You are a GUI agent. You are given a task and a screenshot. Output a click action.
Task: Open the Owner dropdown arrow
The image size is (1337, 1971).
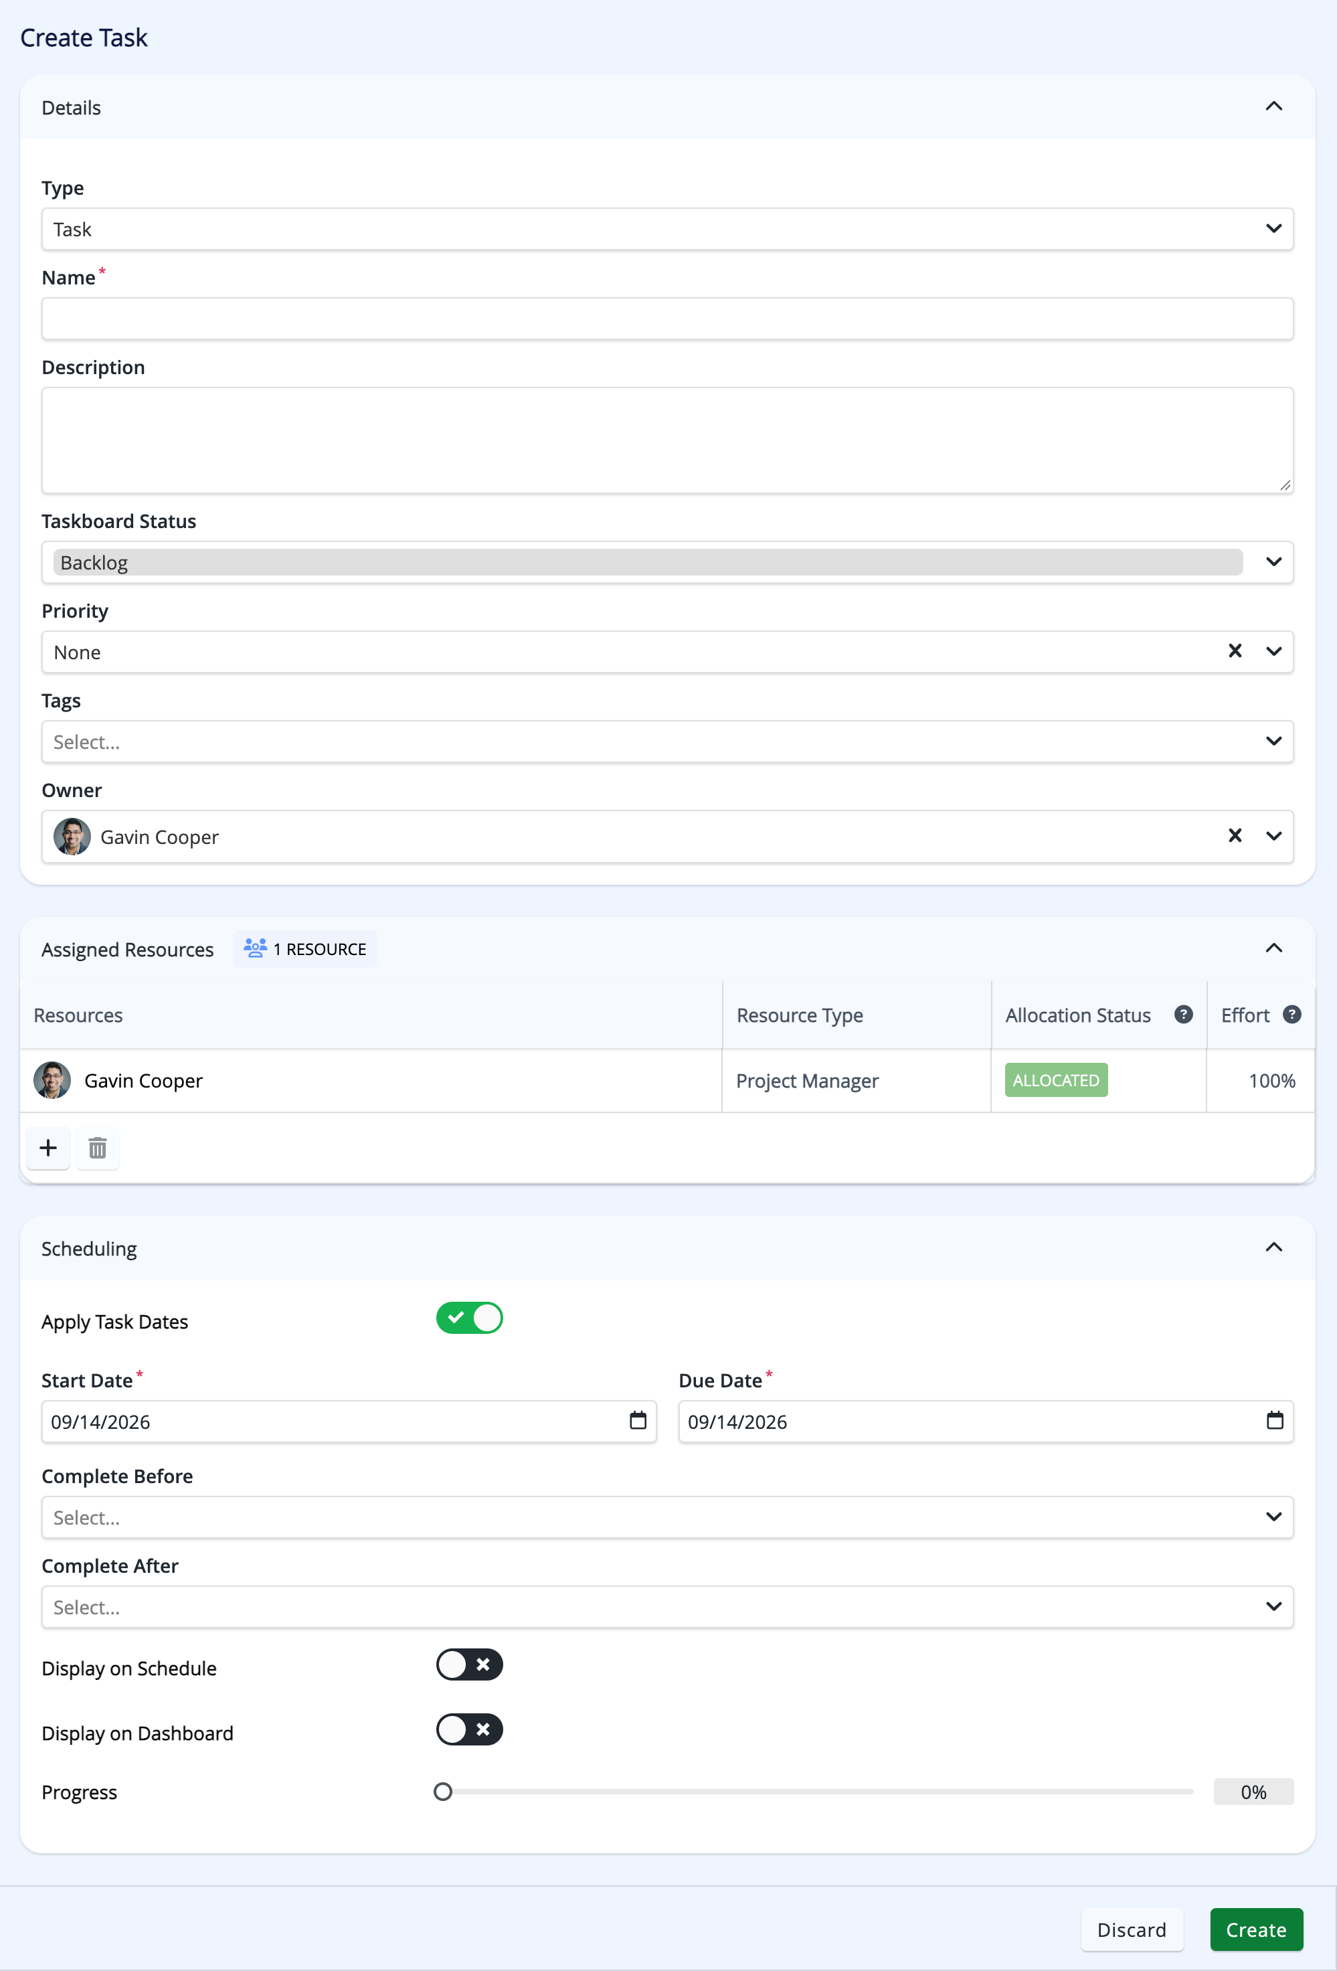(x=1273, y=836)
